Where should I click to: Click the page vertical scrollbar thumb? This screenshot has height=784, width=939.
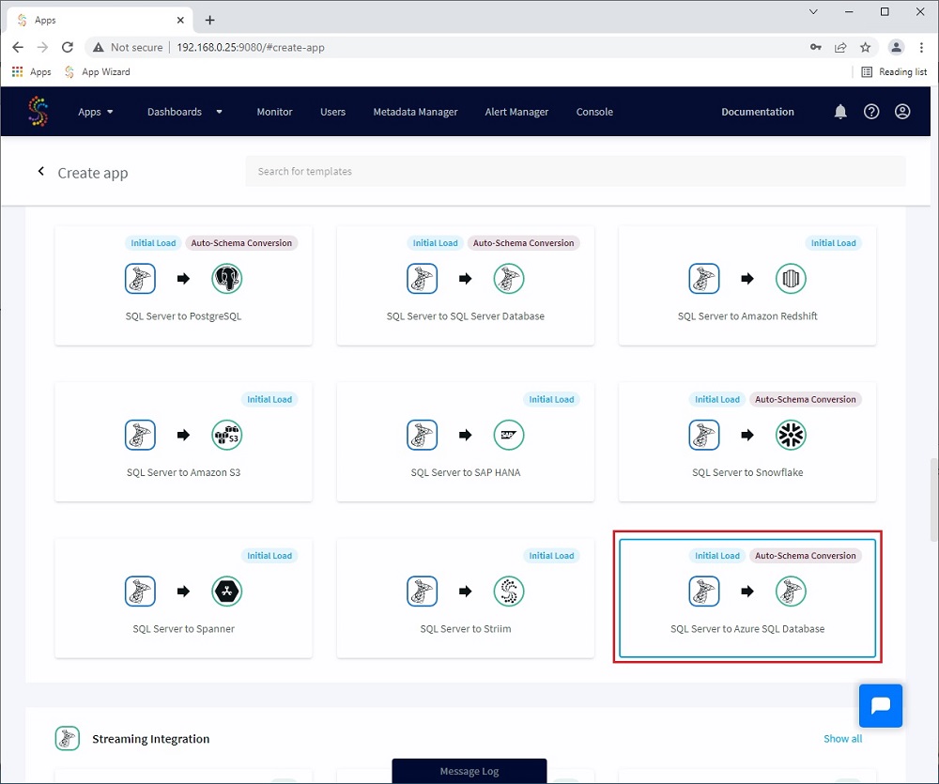(933, 500)
